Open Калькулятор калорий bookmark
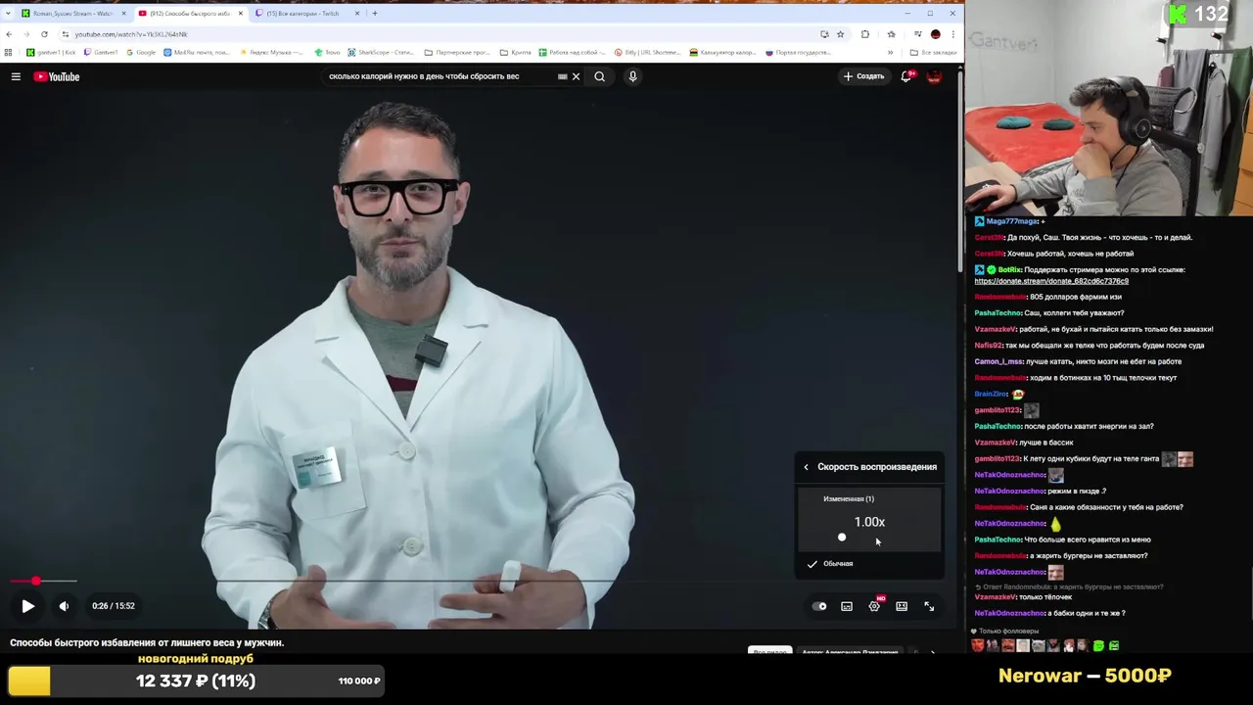This screenshot has width=1253, height=705. pos(722,52)
